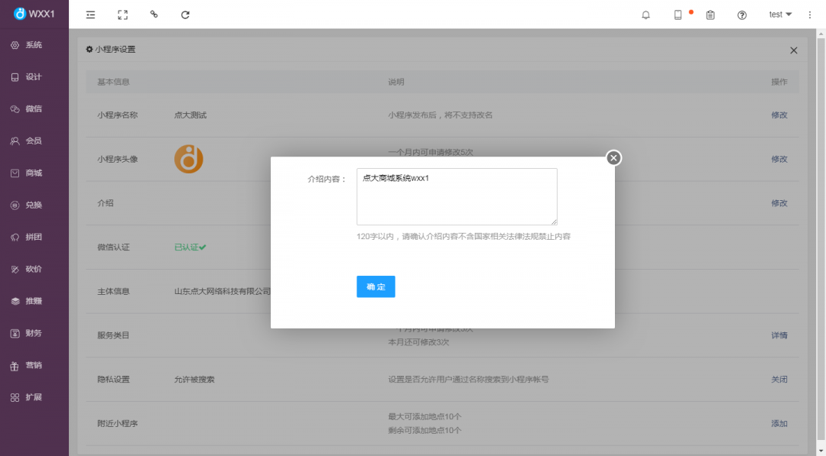
Task: Collapse the sidebar with the menu icon
Action: pyautogui.click(x=90, y=15)
